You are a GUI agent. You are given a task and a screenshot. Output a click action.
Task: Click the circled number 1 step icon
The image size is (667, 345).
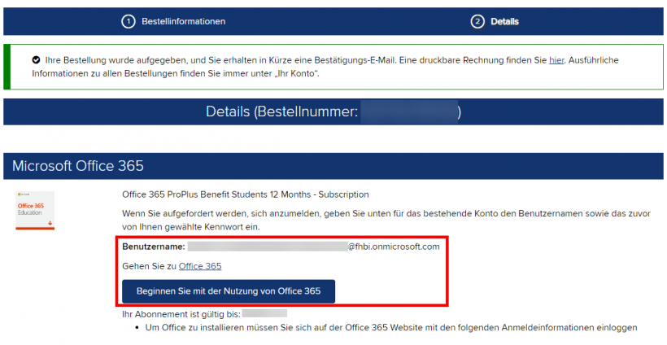point(128,21)
